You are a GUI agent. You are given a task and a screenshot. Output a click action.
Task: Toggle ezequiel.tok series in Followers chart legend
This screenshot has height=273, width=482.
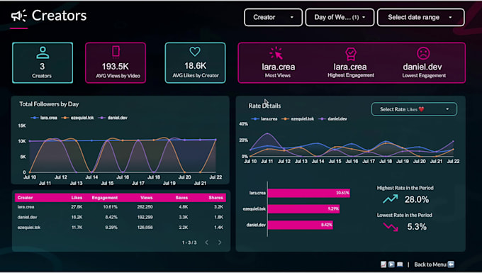(x=78, y=118)
